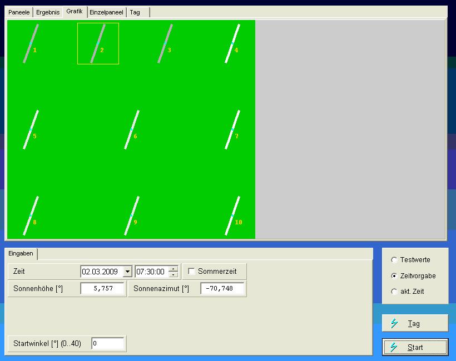
Task: Click the Tag button with lightning icon
Action: (415, 323)
